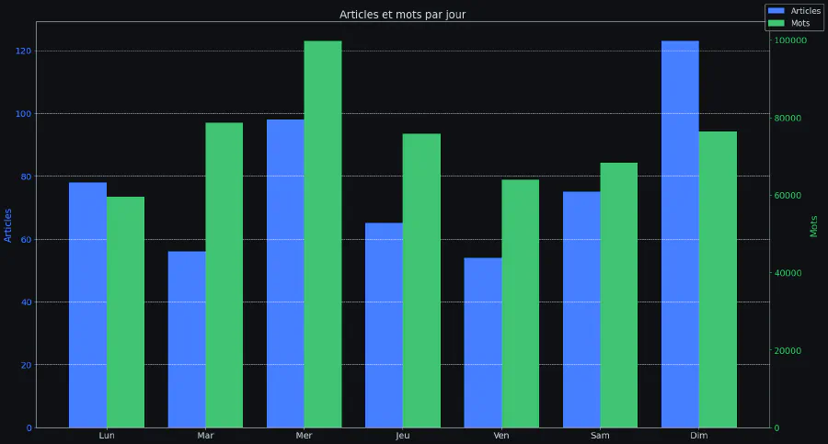The width and height of the screenshot is (828, 444).
Task: Click the blue Articles bar for Lun
Action: tap(87, 304)
